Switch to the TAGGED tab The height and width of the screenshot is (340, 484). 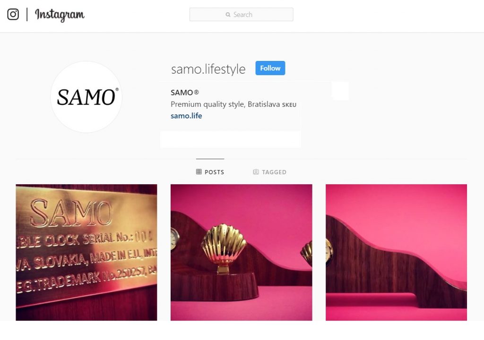tap(269, 172)
